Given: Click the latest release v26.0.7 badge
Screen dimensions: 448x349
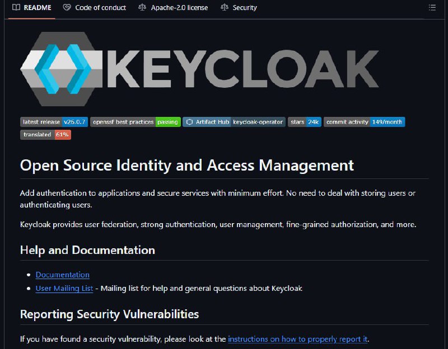Looking at the screenshot, I should point(54,122).
